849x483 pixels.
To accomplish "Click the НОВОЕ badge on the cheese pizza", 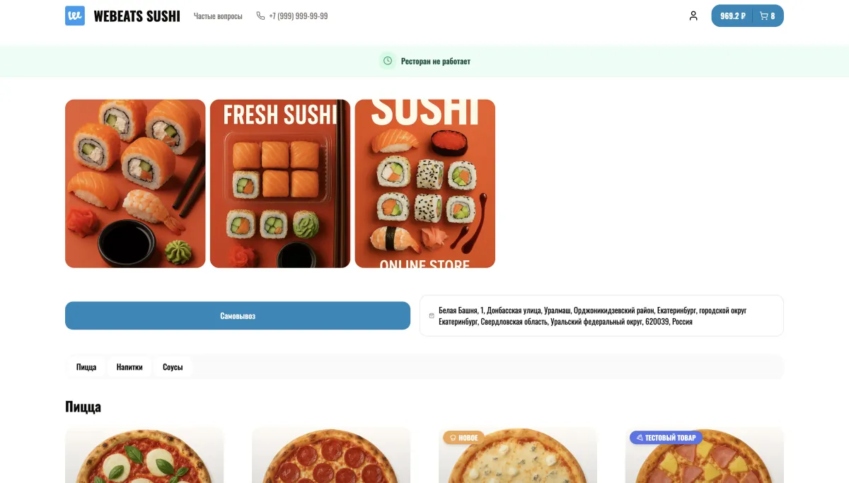I will tap(464, 438).
